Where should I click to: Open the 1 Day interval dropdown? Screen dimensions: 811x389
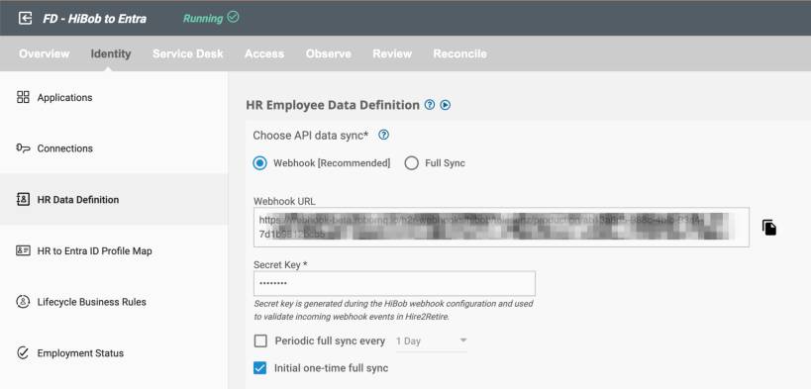coord(432,340)
